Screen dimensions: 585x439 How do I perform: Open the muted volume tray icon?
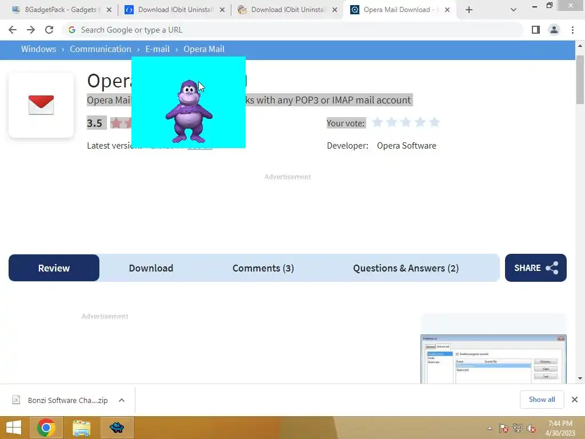click(531, 428)
